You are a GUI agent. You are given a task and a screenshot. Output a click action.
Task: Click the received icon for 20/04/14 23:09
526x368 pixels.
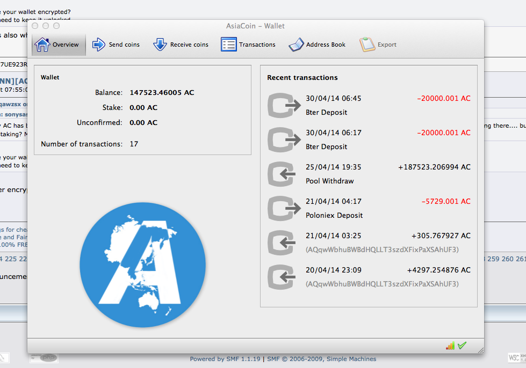pyautogui.click(x=282, y=277)
